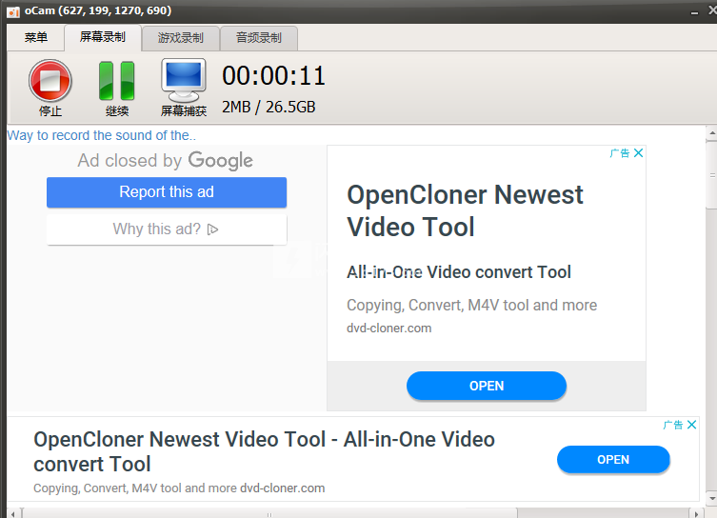Image resolution: width=717 pixels, height=518 pixels.
Task: Click the horizontal scrollbar thumb
Action: [x=269, y=513]
